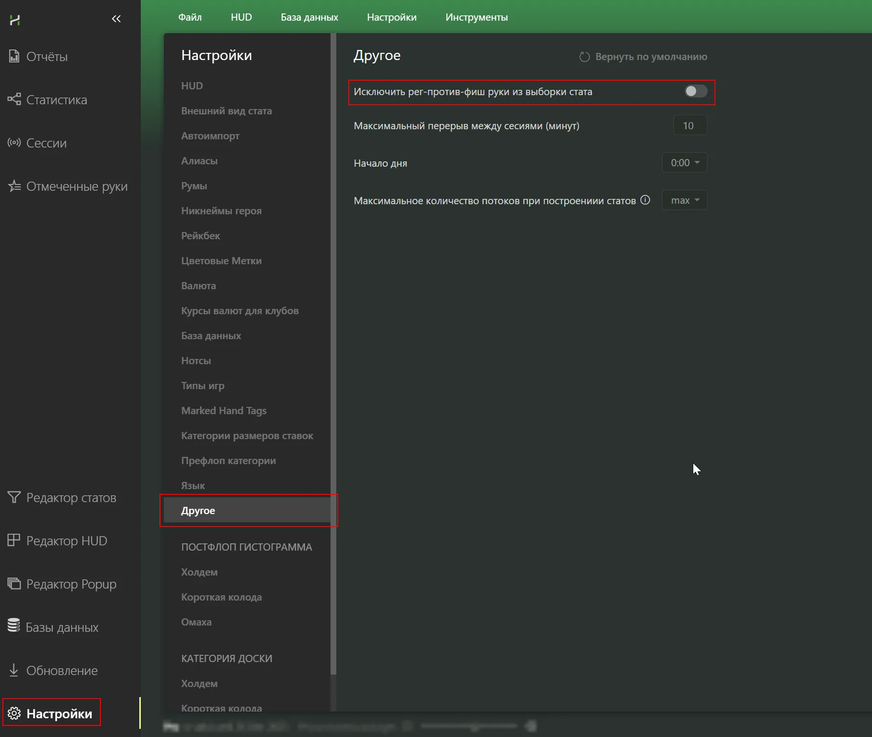Open the Инструменты menu

(x=477, y=17)
